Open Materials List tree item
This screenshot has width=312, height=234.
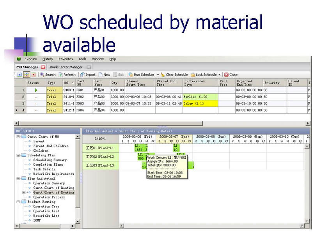(46, 216)
